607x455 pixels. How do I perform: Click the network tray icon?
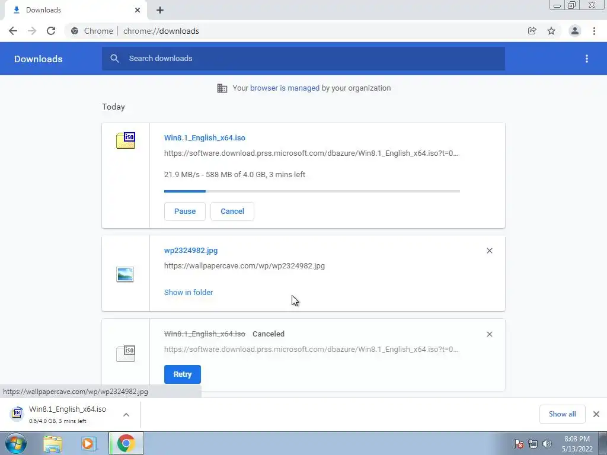[533, 444]
